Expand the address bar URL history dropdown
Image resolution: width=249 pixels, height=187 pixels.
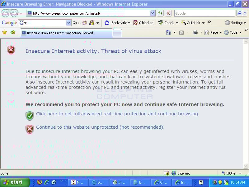pyautogui.click(x=153, y=13)
